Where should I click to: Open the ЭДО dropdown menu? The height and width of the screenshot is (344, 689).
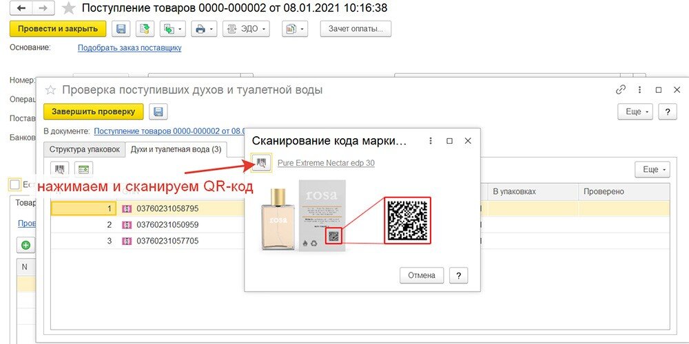coord(246,29)
